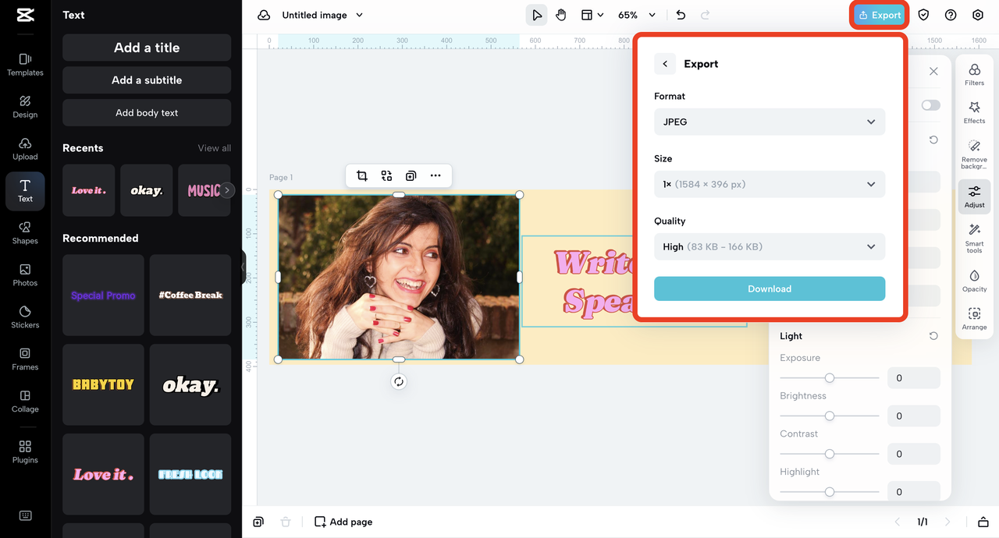This screenshot has width=999, height=538.
Task: Open the Untitled image name dropdown
Action: point(322,15)
